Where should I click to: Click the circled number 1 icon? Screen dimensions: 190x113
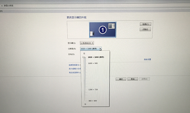click(x=103, y=30)
